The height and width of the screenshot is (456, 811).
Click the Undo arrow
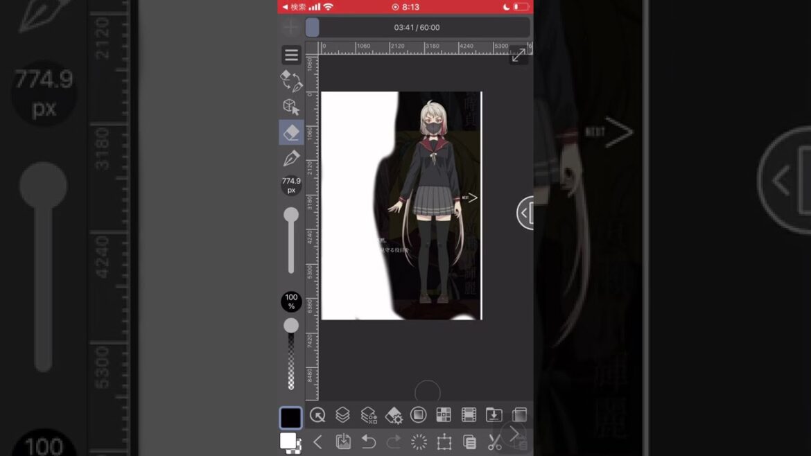[x=368, y=442]
